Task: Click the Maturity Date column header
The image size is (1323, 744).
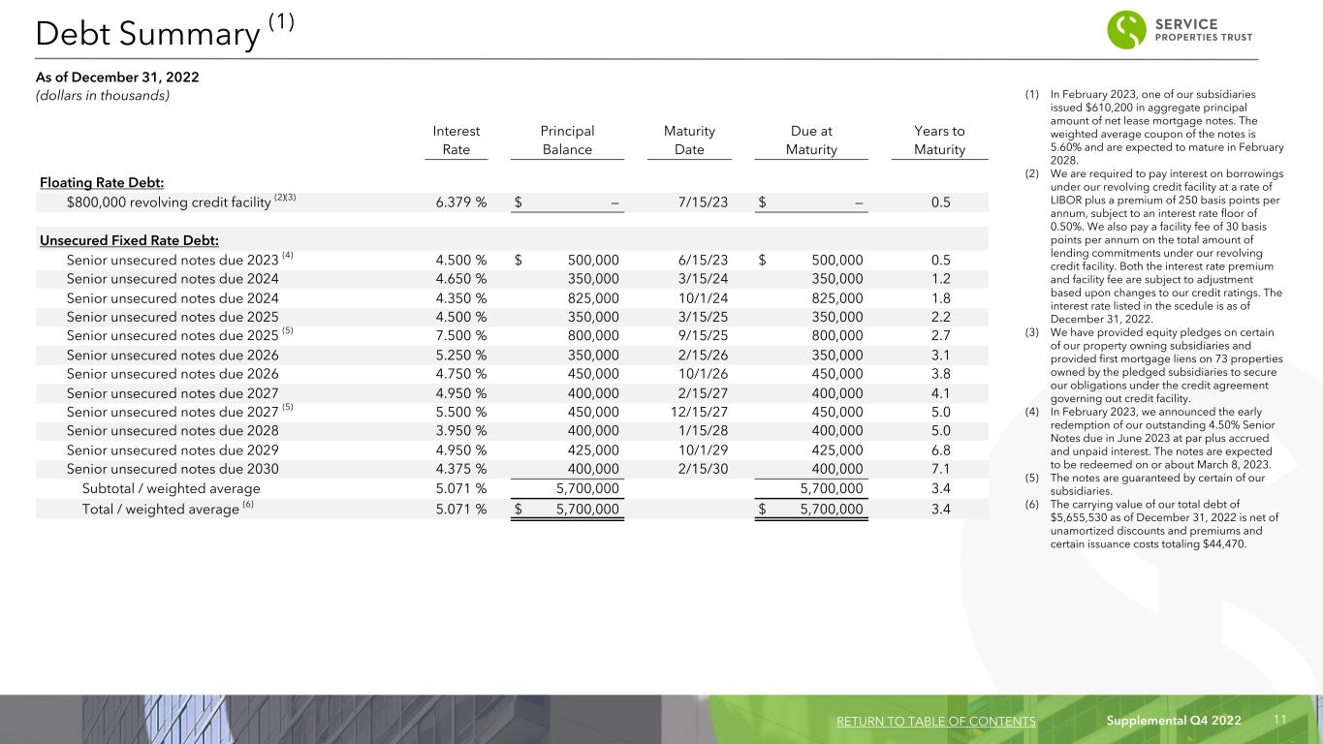Action: click(x=689, y=140)
